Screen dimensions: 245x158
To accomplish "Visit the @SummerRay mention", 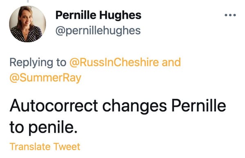I will 45,78.
